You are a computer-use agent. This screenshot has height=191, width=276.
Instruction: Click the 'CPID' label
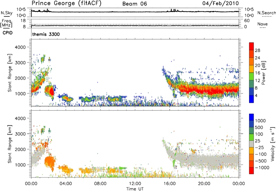(x=8, y=33)
